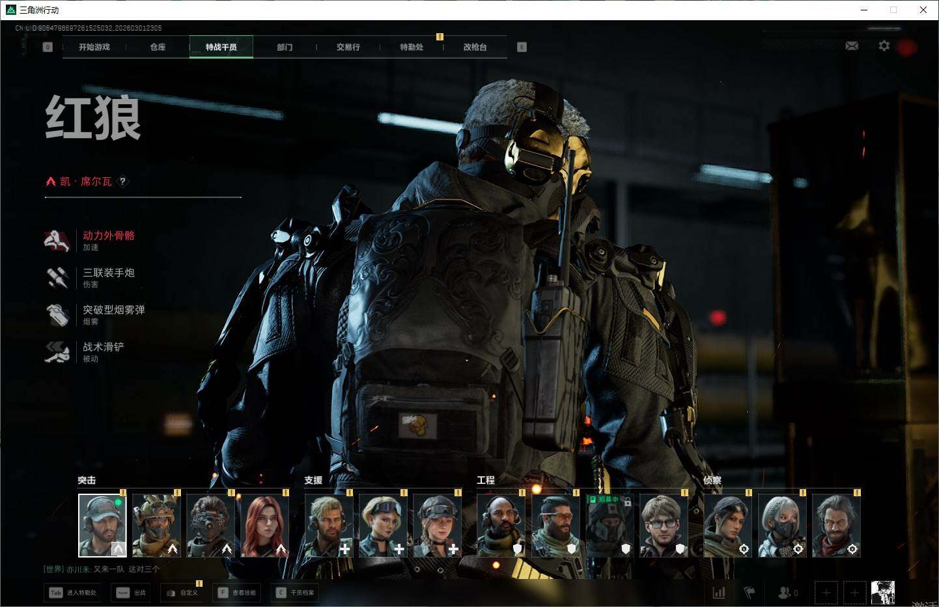This screenshot has width=939, height=607.
Task: Click the F 查看技能 button
Action: coord(236,593)
